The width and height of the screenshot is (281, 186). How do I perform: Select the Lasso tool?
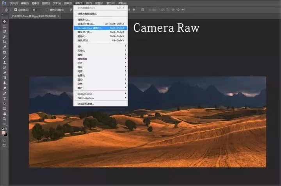4,32
